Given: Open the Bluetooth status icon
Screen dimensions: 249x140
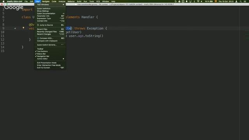Looking at the screenshot, I should pos(194,2).
